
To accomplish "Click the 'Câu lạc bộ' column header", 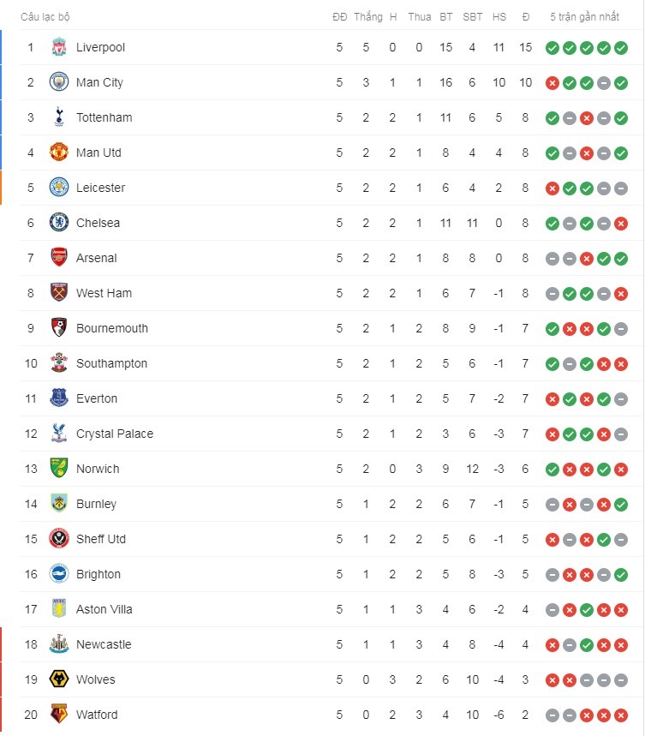I will [45, 17].
